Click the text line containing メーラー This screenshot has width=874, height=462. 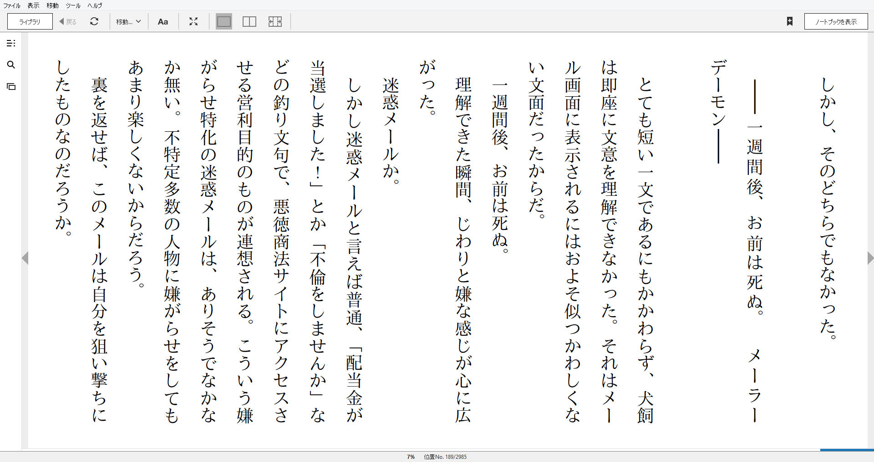[x=755, y=251]
